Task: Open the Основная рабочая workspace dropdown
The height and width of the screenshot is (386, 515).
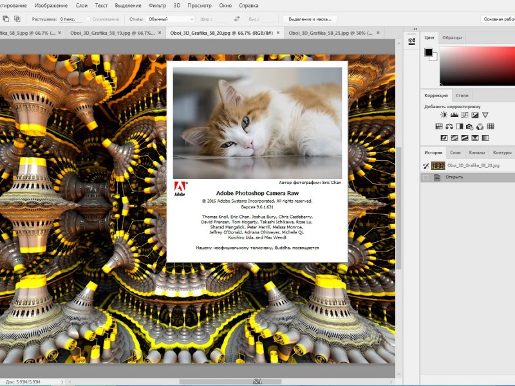Action: (x=498, y=19)
